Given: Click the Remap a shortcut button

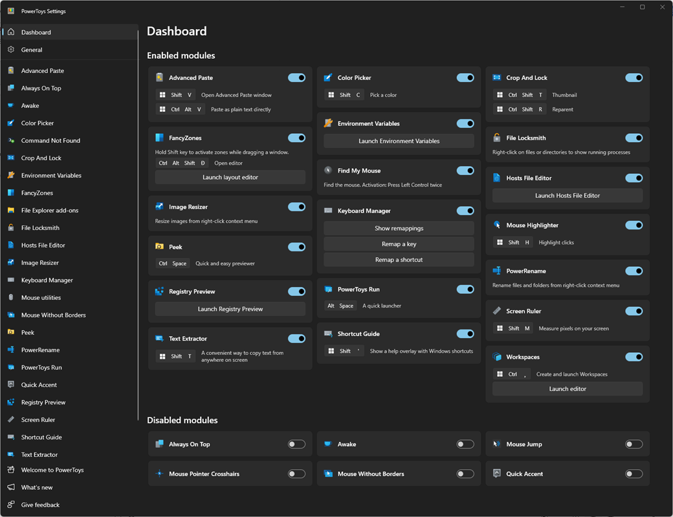Looking at the screenshot, I should [399, 260].
